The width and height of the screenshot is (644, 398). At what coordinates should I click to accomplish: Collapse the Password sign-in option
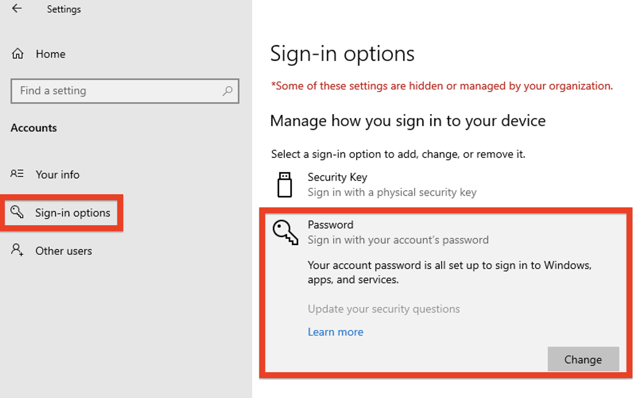pyautogui.click(x=445, y=233)
